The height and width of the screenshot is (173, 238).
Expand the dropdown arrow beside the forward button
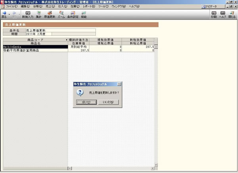[19, 14]
